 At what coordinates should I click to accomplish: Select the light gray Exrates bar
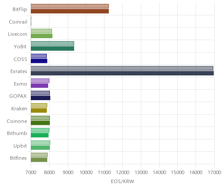(122, 68)
